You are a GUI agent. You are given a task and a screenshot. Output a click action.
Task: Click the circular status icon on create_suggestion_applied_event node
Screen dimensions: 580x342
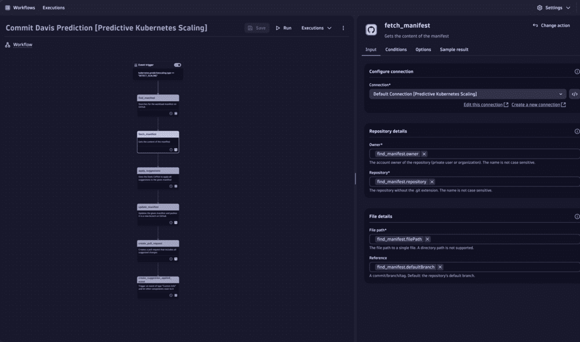[171, 295]
